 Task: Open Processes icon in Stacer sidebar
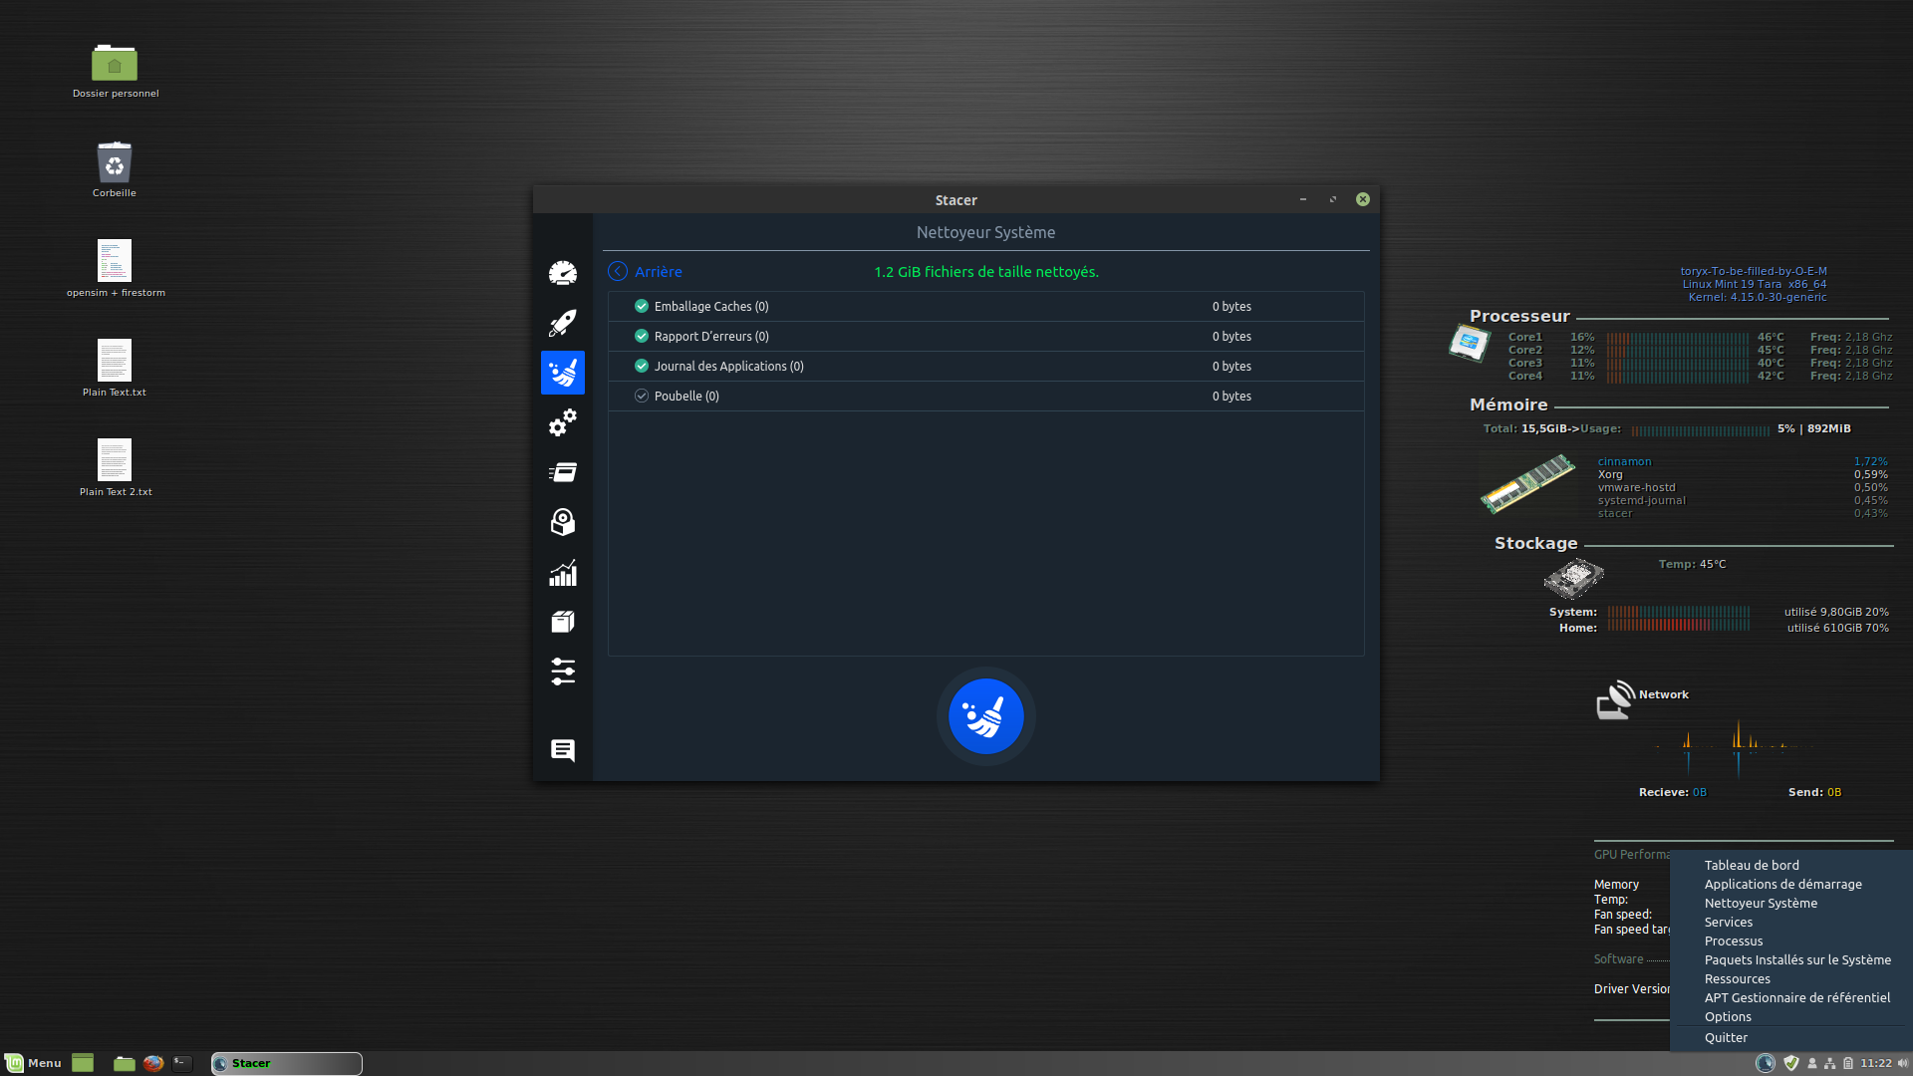coord(563,472)
